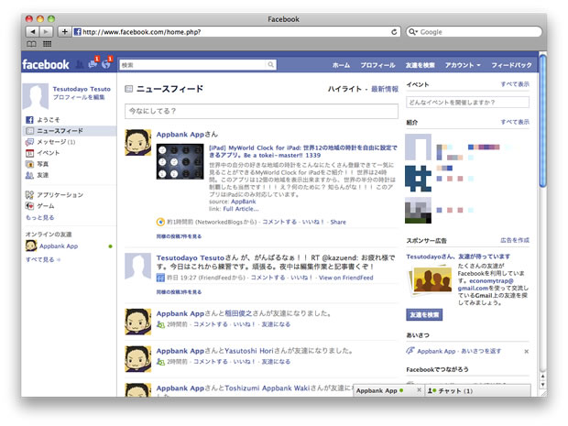Go back with Safari's back arrow
The height and width of the screenshot is (426, 568).
pyautogui.click(x=33, y=32)
